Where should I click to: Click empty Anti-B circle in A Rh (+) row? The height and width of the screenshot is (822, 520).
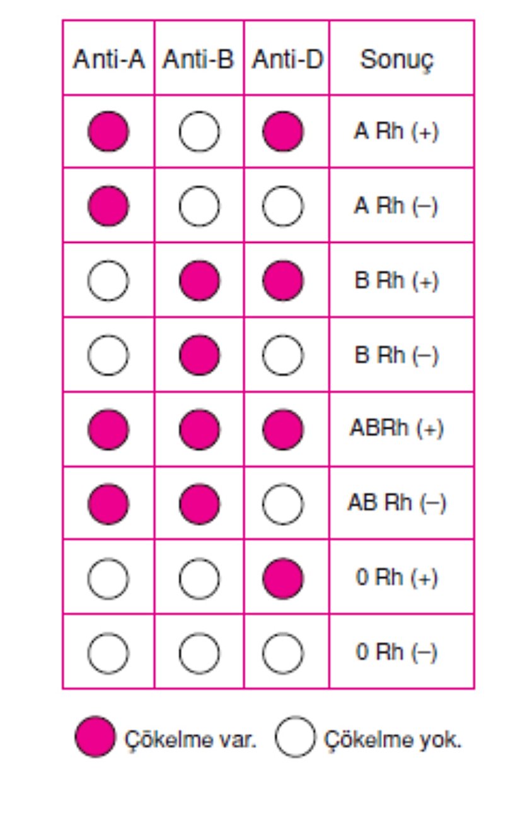199,132
